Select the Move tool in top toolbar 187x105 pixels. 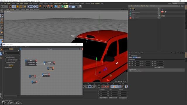[x=14, y=6]
